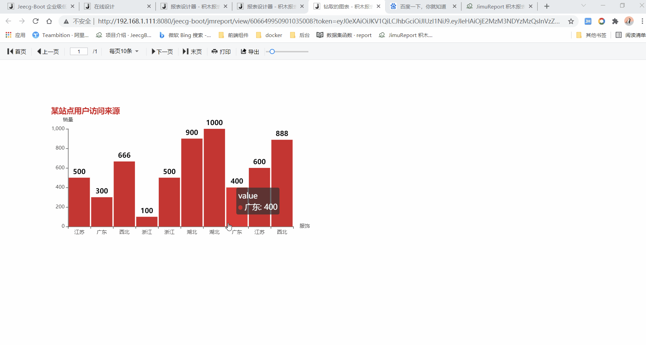Open the tab search chevron
Screen dimensions: 646x345
pos(583,5)
